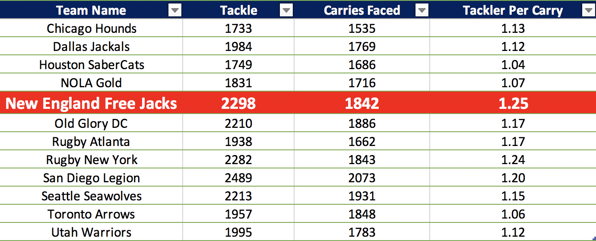596x241 pixels.
Task: Open the Team Name filter dropdown
Action: (x=175, y=11)
